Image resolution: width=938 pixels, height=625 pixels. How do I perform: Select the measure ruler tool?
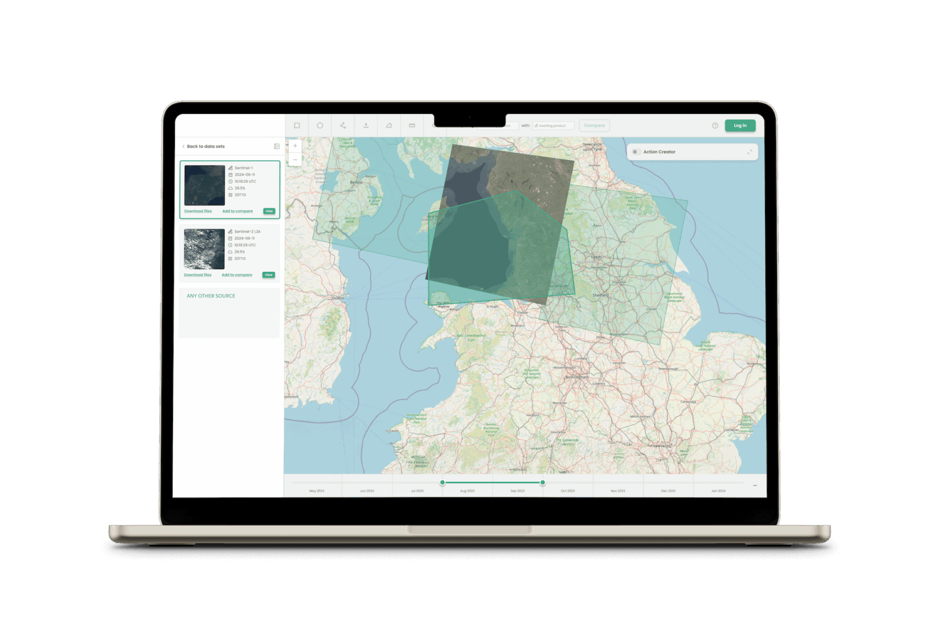click(412, 126)
